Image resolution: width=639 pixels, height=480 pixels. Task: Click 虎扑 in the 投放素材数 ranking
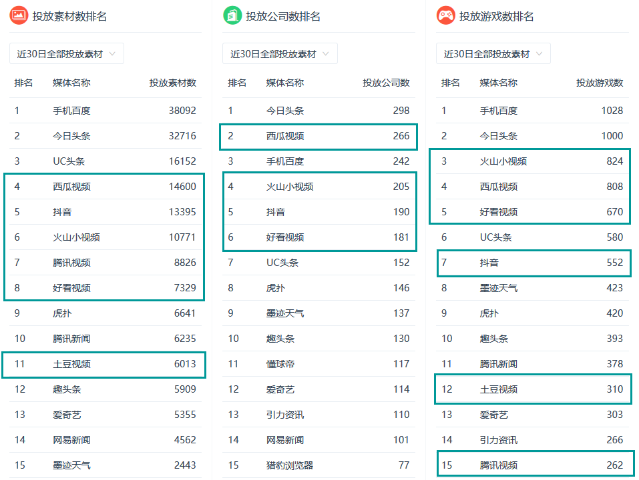pyautogui.click(x=62, y=313)
